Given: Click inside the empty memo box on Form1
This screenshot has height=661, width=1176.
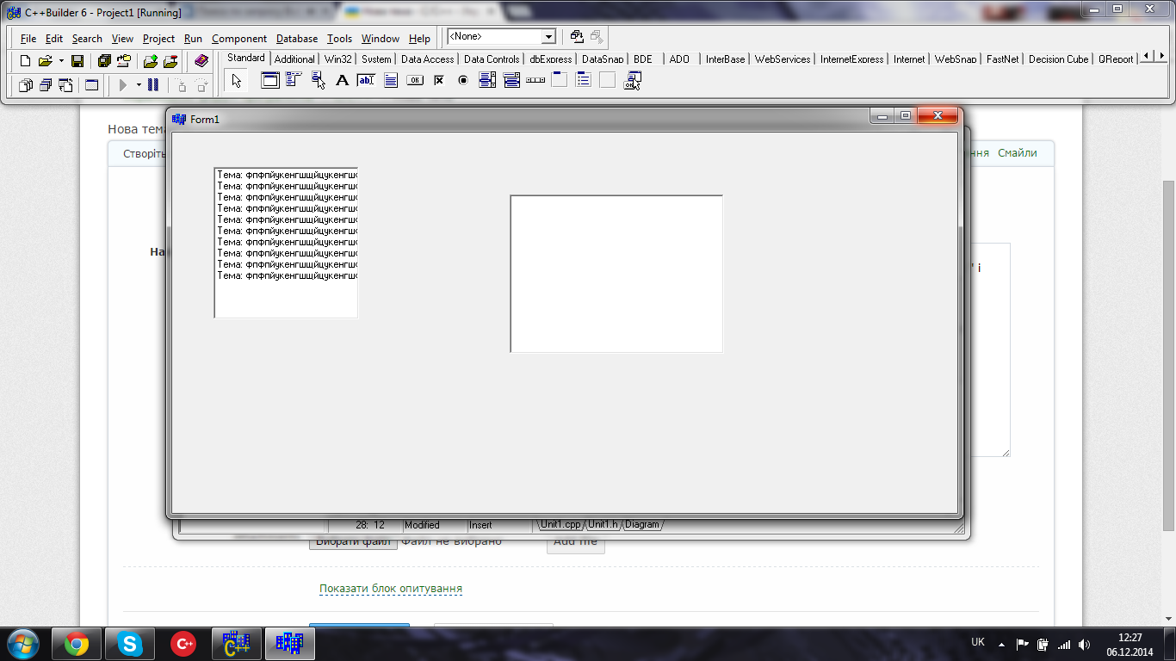Looking at the screenshot, I should coord(616,274).
